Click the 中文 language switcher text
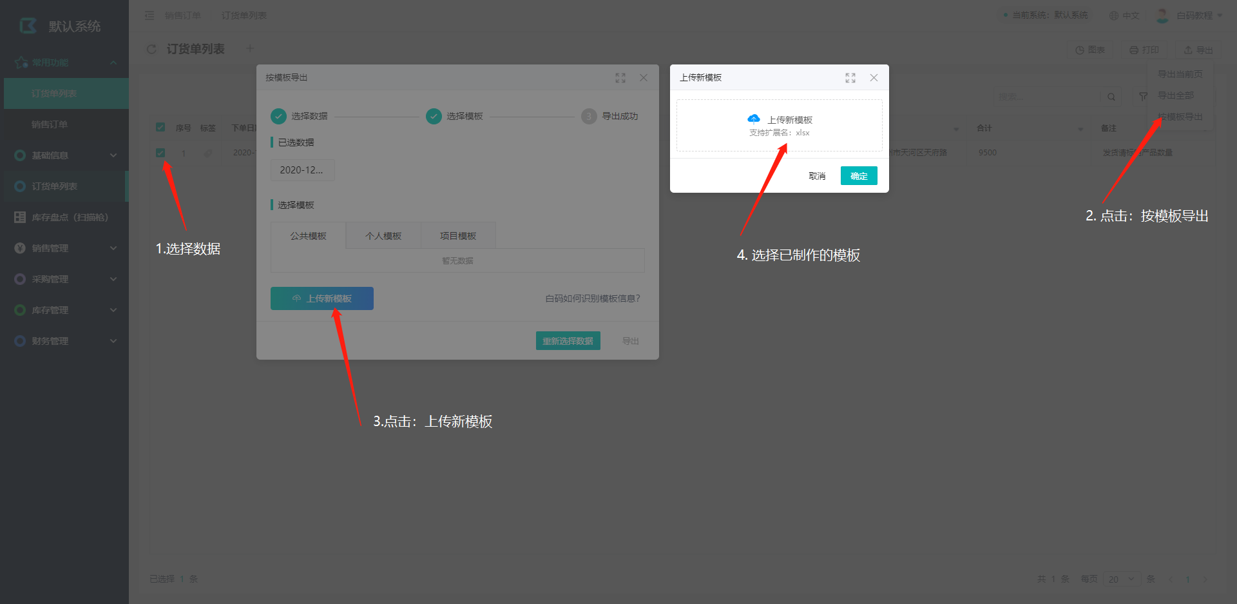 point(1131,15)
